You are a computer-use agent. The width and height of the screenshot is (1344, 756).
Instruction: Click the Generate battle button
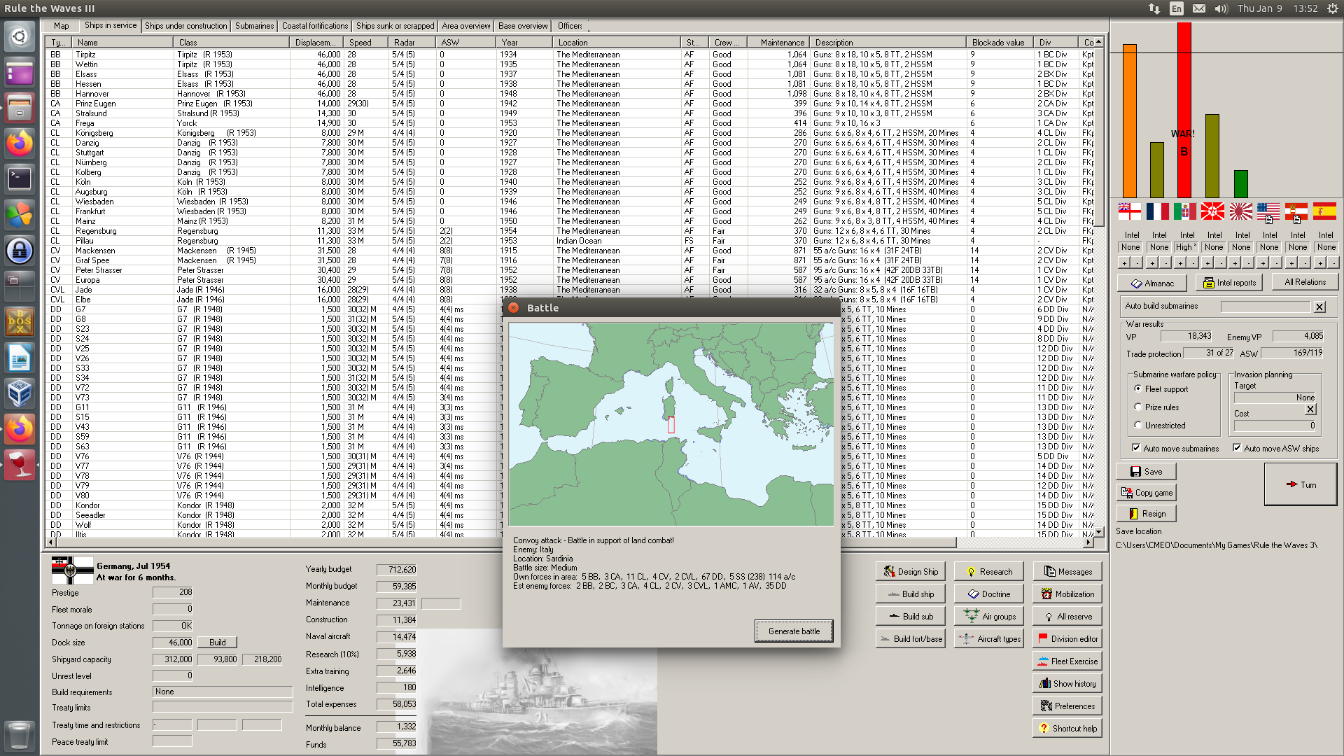(794, 631)
